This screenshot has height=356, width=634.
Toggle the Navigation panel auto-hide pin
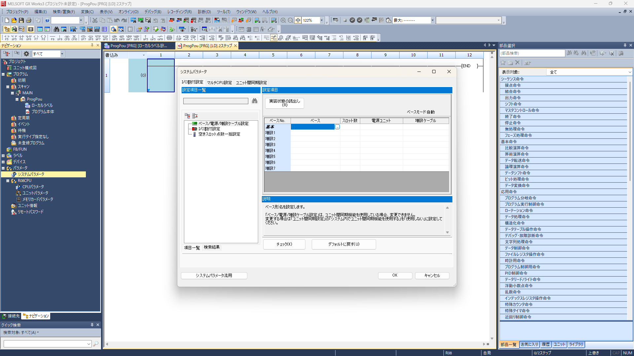92,45
